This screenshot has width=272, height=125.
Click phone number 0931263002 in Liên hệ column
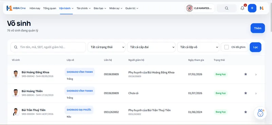[x=112, y=112]
